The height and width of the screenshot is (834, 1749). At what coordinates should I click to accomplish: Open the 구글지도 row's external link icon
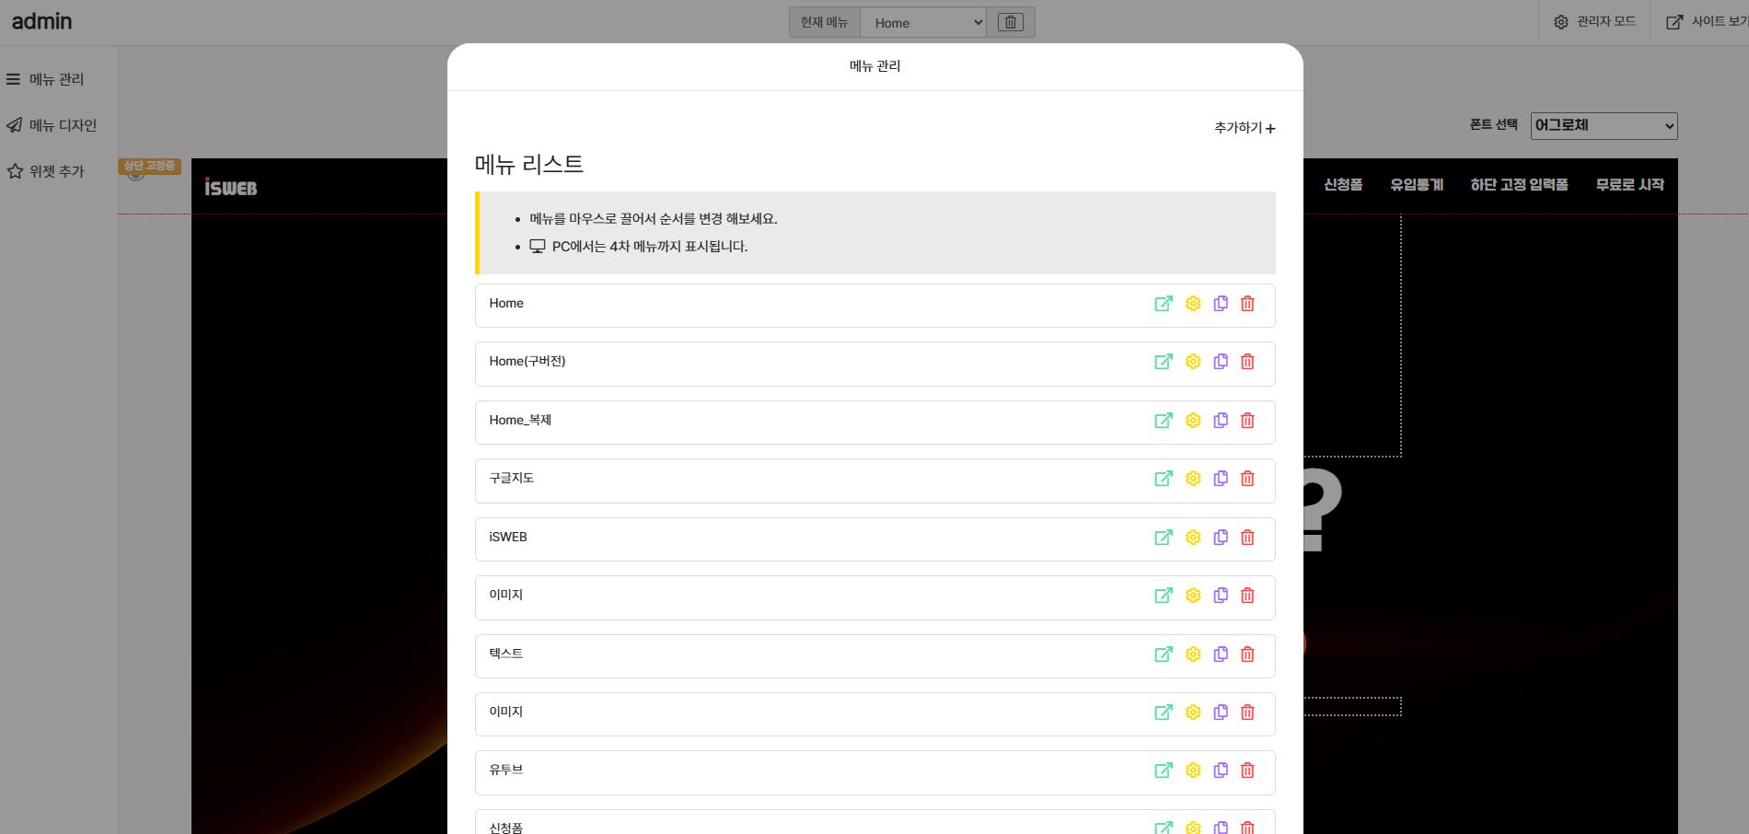click(x=1164, y=479)
